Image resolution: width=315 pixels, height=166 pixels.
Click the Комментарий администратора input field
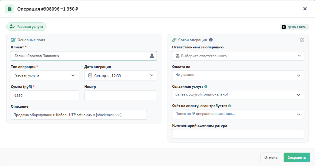click(238, 134)
